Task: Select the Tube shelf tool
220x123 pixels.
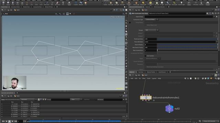Action: tap(13, 3)
